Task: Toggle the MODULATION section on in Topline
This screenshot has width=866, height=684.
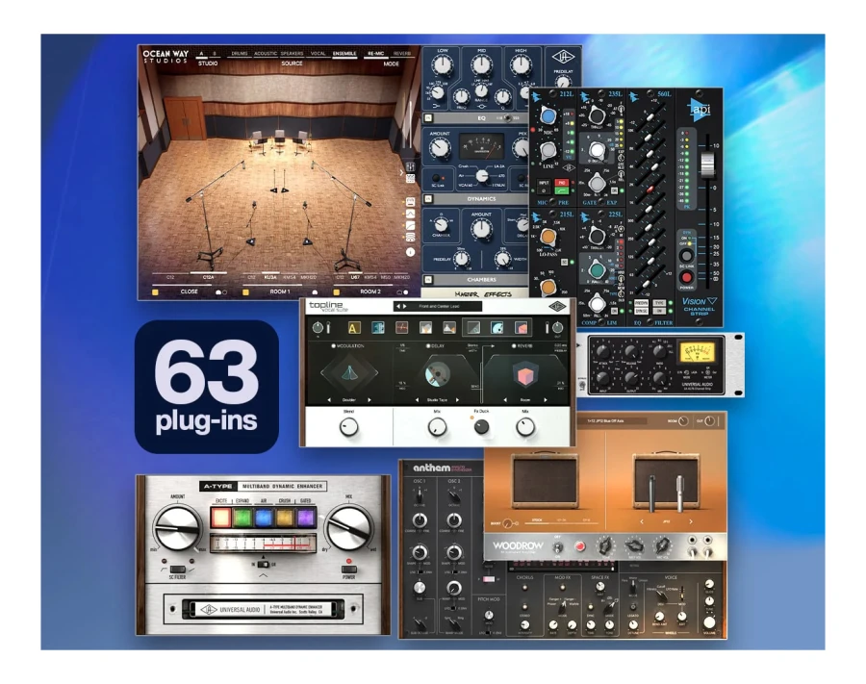Action: pos(333,345)
